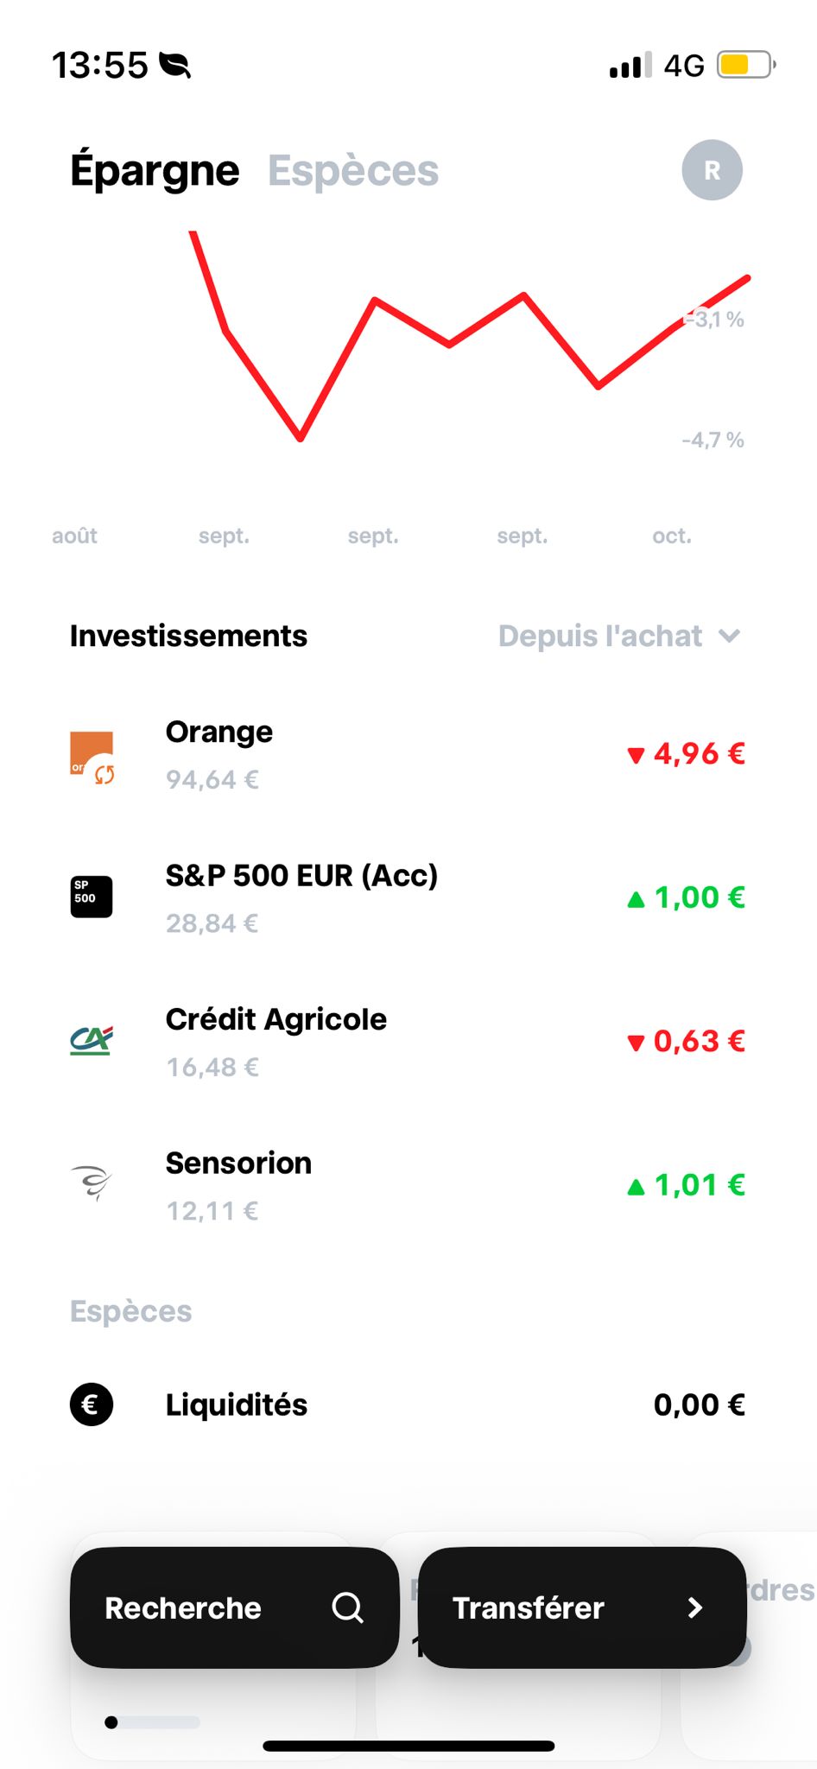Switch to the Espèces tab

[x=353, y=171]
